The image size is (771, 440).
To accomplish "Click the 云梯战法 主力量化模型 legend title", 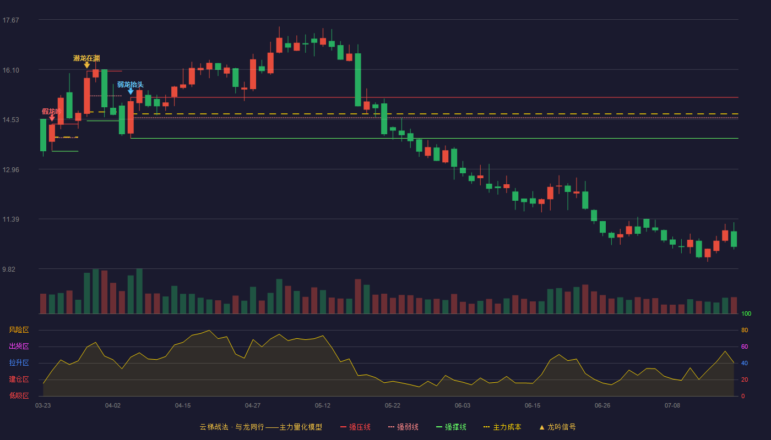I will pos(260,427).
